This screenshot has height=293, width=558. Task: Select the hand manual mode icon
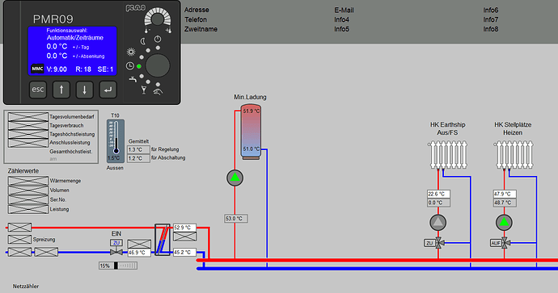[x=158, y=92]
